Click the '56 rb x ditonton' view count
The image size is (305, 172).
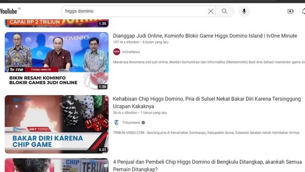point(125,113)
